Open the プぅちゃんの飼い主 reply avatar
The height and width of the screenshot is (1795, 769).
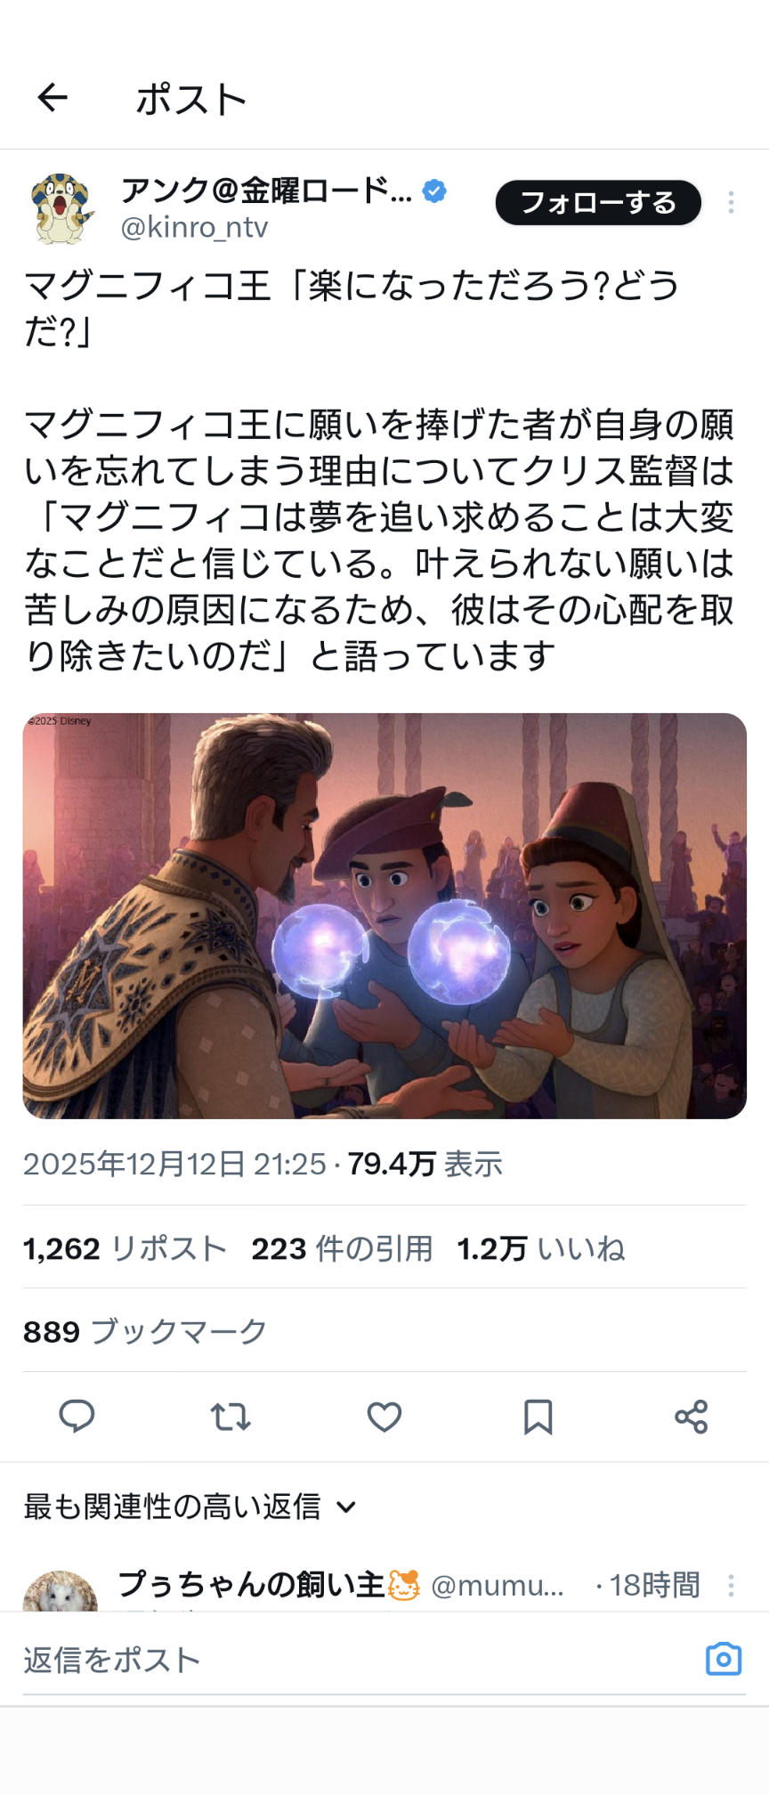[61, 1592]
